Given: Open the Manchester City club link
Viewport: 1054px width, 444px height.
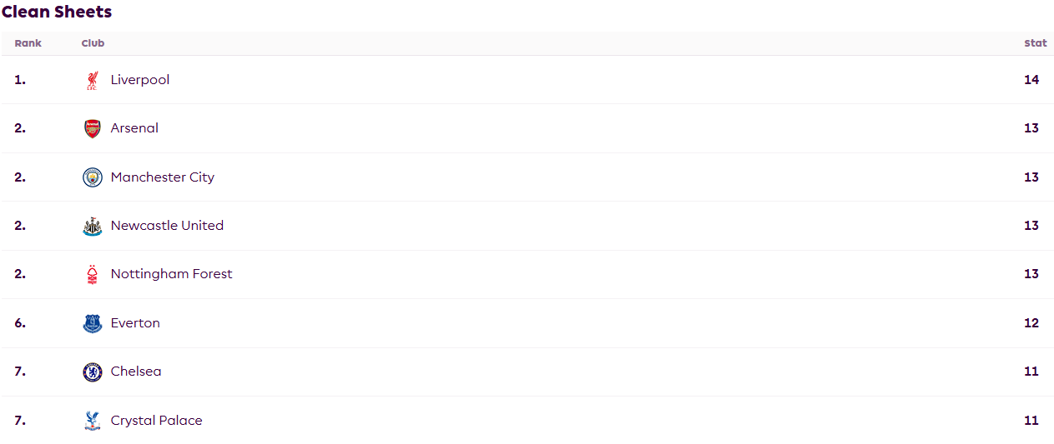Looking at the screenshot, I should pyautogui.click(x=163, y=177).
